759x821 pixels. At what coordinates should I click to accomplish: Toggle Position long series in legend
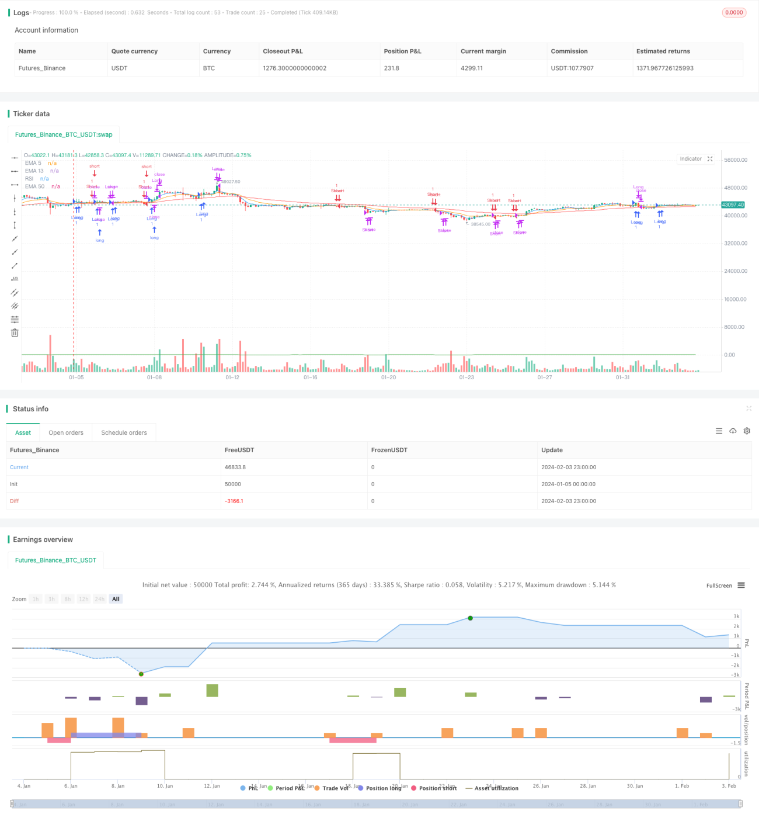(379, 788)
